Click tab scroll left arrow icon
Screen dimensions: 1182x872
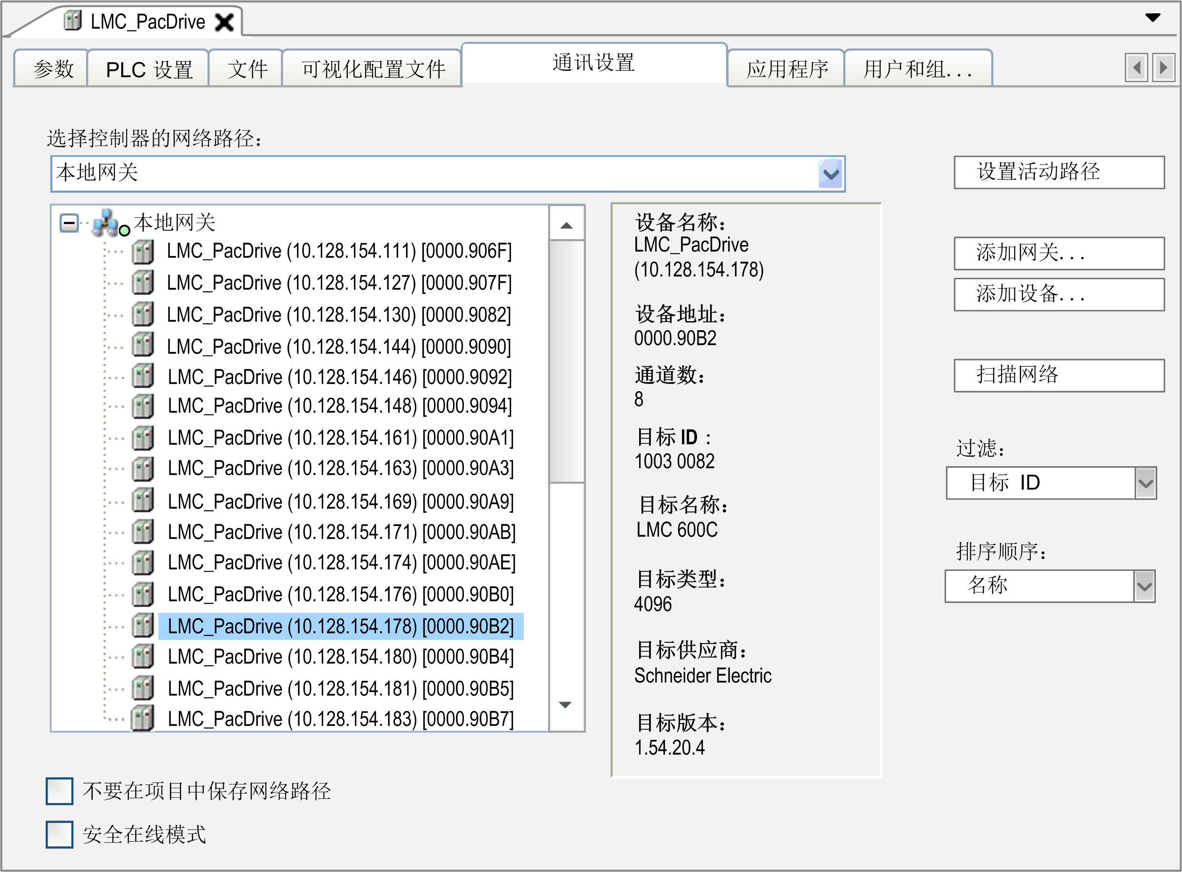[1136, 68]
